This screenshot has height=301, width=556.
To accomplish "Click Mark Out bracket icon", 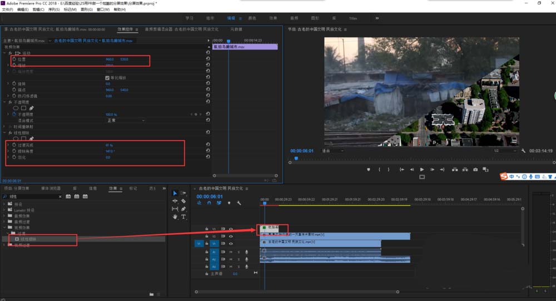I will pyautogui.click(x=389, y=170).
